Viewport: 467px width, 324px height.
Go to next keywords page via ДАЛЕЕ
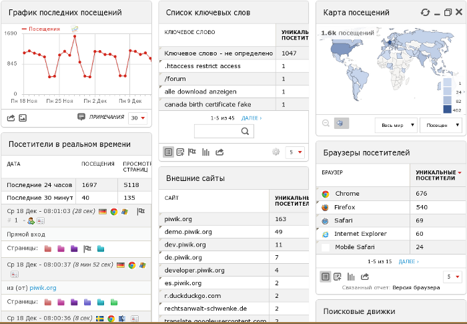point(252,118)
